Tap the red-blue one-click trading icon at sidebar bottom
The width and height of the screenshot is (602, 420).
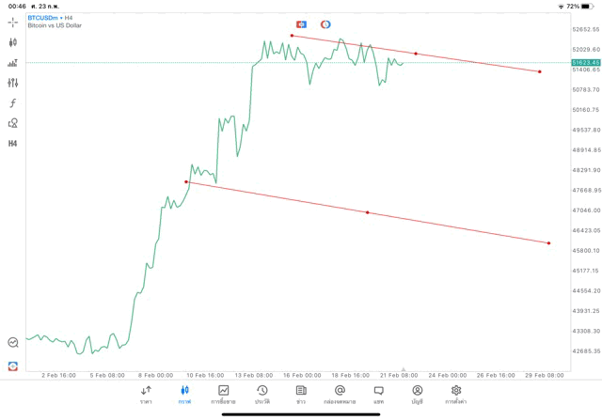[x=13, y=366]
